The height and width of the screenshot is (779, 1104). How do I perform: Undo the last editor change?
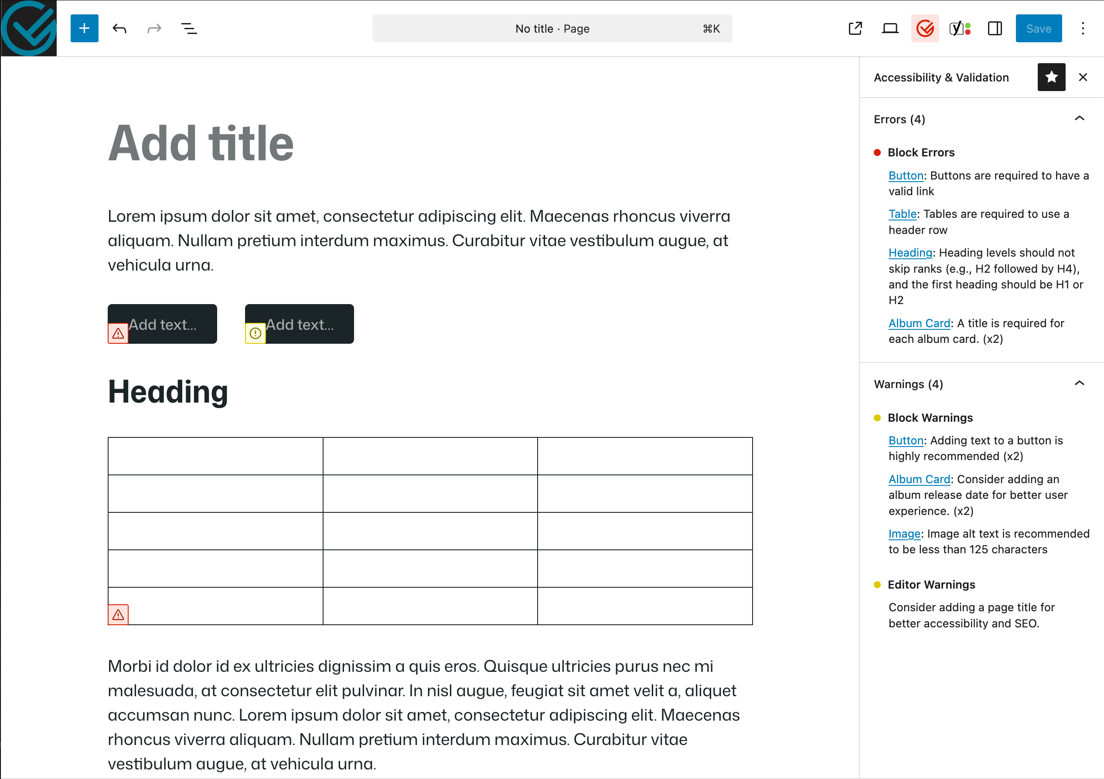click(119, 28)
